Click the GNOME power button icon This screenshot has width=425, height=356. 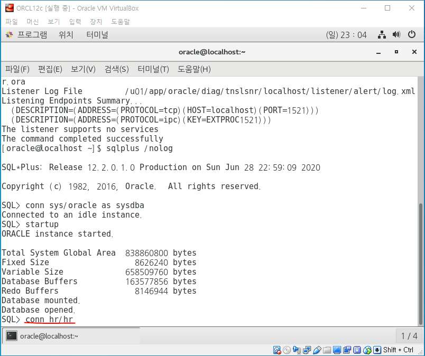[411, 34]
